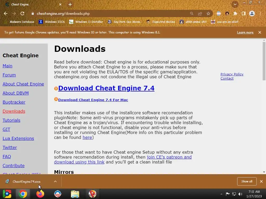The width and height of the screenshot is (266, 199).
Task: Open the volume speaker tray icon
Action: click(240, 194)
